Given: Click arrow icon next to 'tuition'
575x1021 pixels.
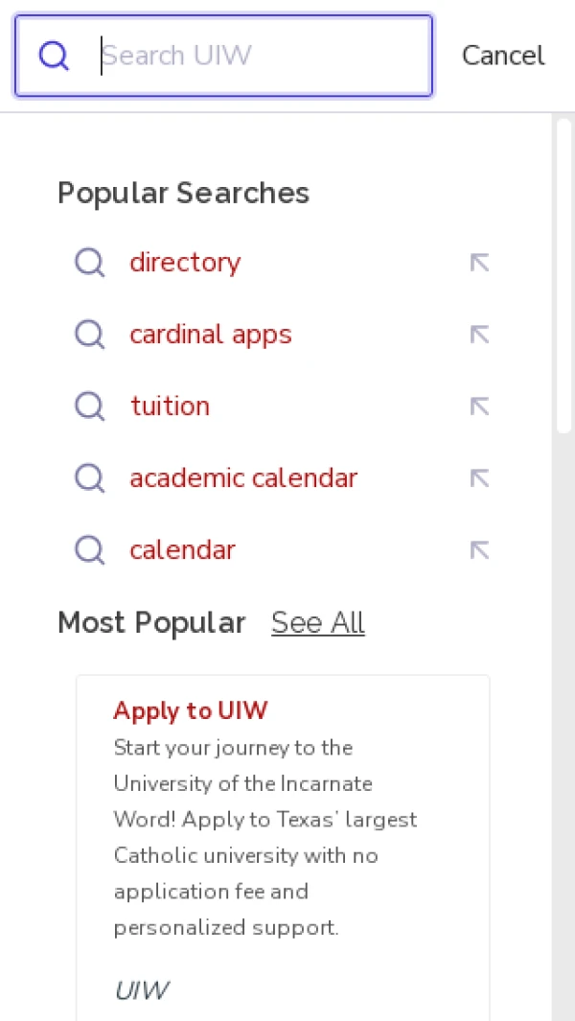Looking at the screenshot, I should (x=479, y=406).
